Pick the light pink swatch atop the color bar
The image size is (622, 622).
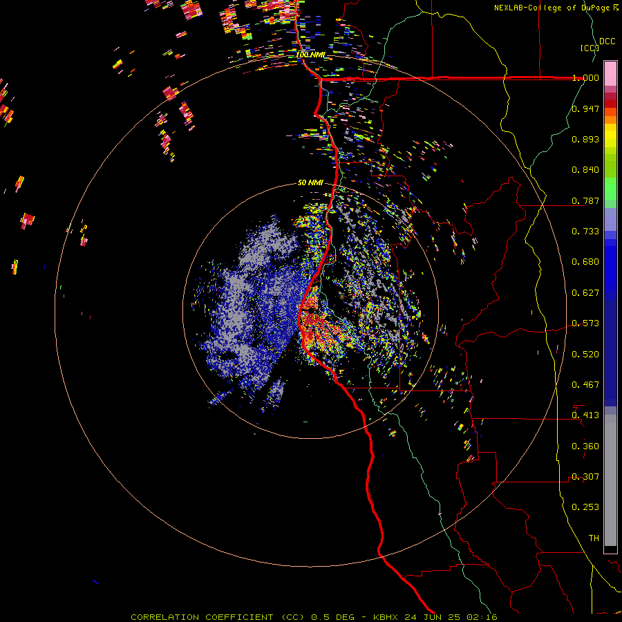[610, 73]
